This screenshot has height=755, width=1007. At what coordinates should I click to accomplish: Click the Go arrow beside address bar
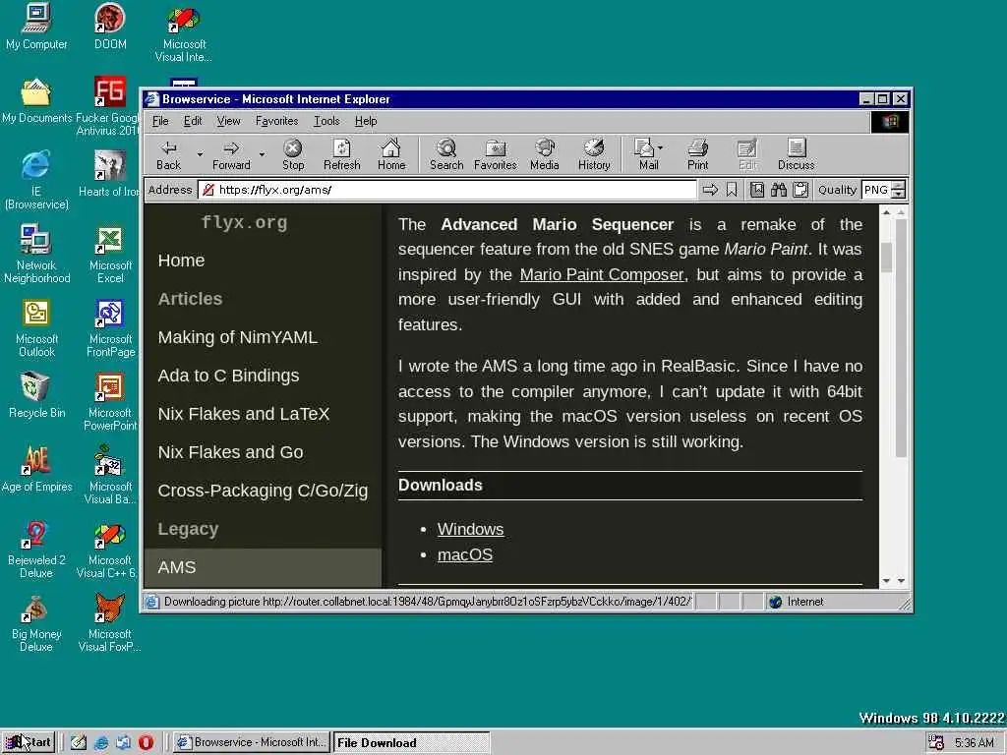pyautogui.click(x=710, y=190)
